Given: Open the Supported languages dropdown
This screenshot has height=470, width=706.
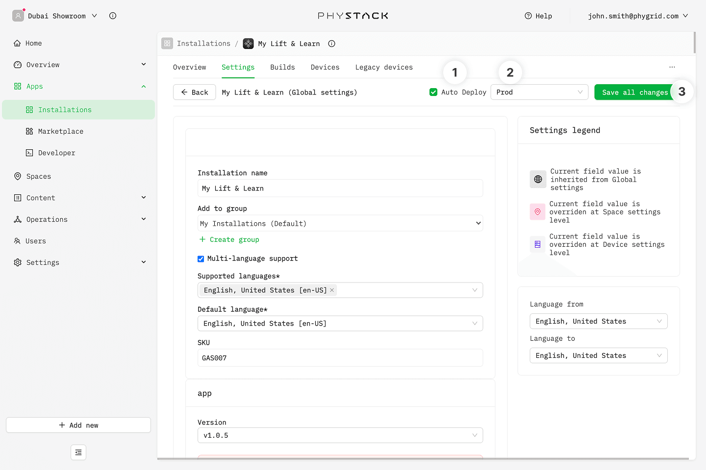Looking at the screenshot, I should [340, 290].
